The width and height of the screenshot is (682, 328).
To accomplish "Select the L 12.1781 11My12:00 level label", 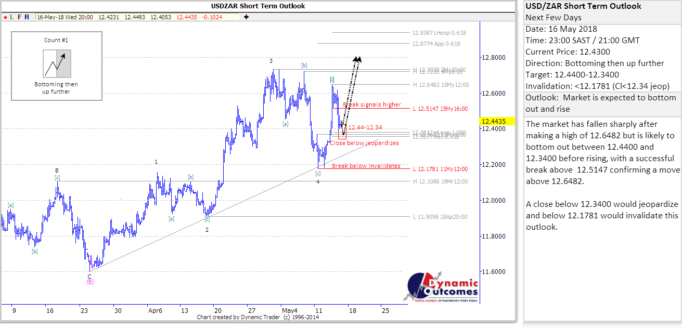I will pos(440,169).
